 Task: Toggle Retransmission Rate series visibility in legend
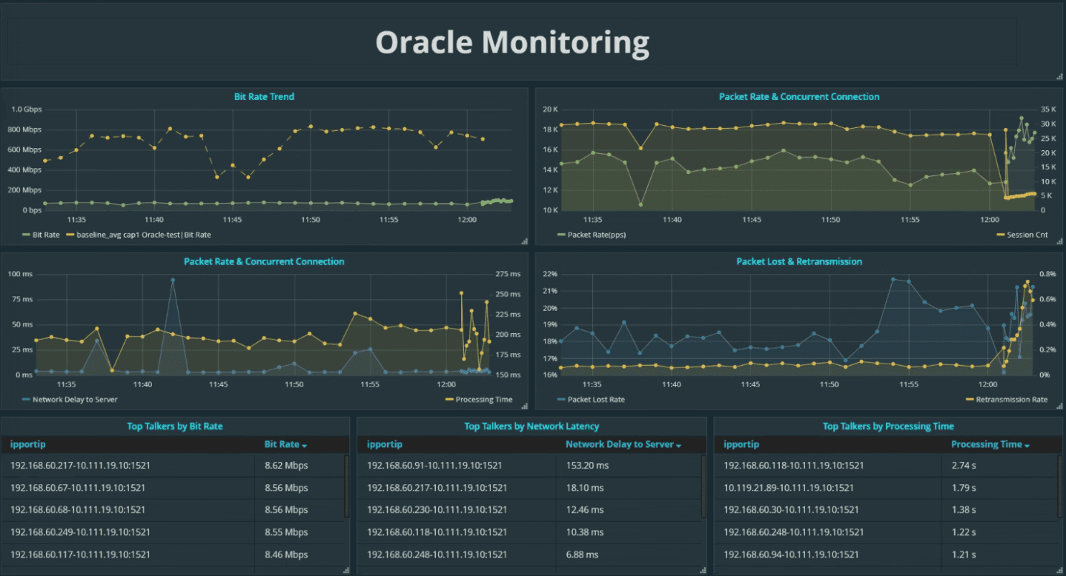pyautogui.click(x=1011, y=400)
